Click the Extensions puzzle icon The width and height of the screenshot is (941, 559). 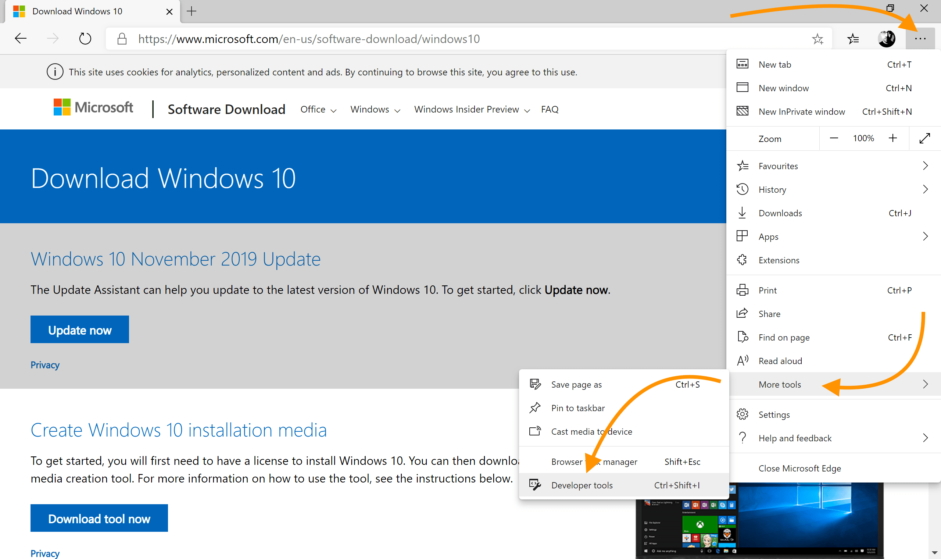tap(742, 260)
